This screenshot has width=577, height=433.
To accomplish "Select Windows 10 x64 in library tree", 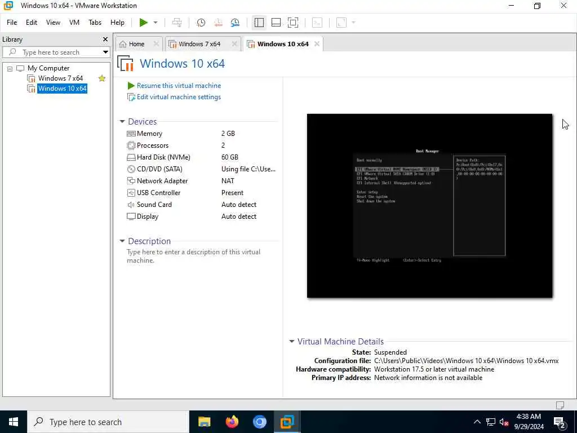I will pyautogui.click(x=62, y=89).
